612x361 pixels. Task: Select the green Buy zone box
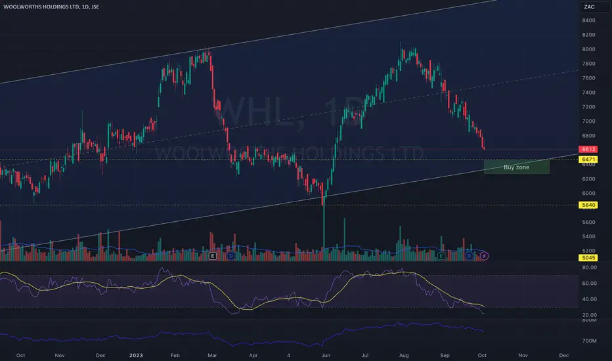pos(516,167)
